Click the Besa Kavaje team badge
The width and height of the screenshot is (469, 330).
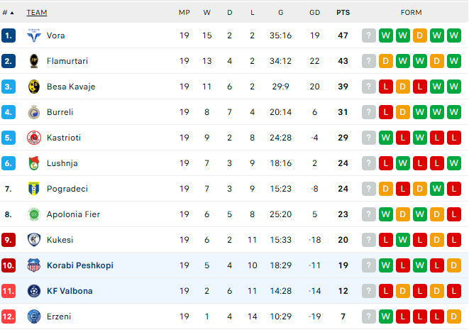pos(33,87)
